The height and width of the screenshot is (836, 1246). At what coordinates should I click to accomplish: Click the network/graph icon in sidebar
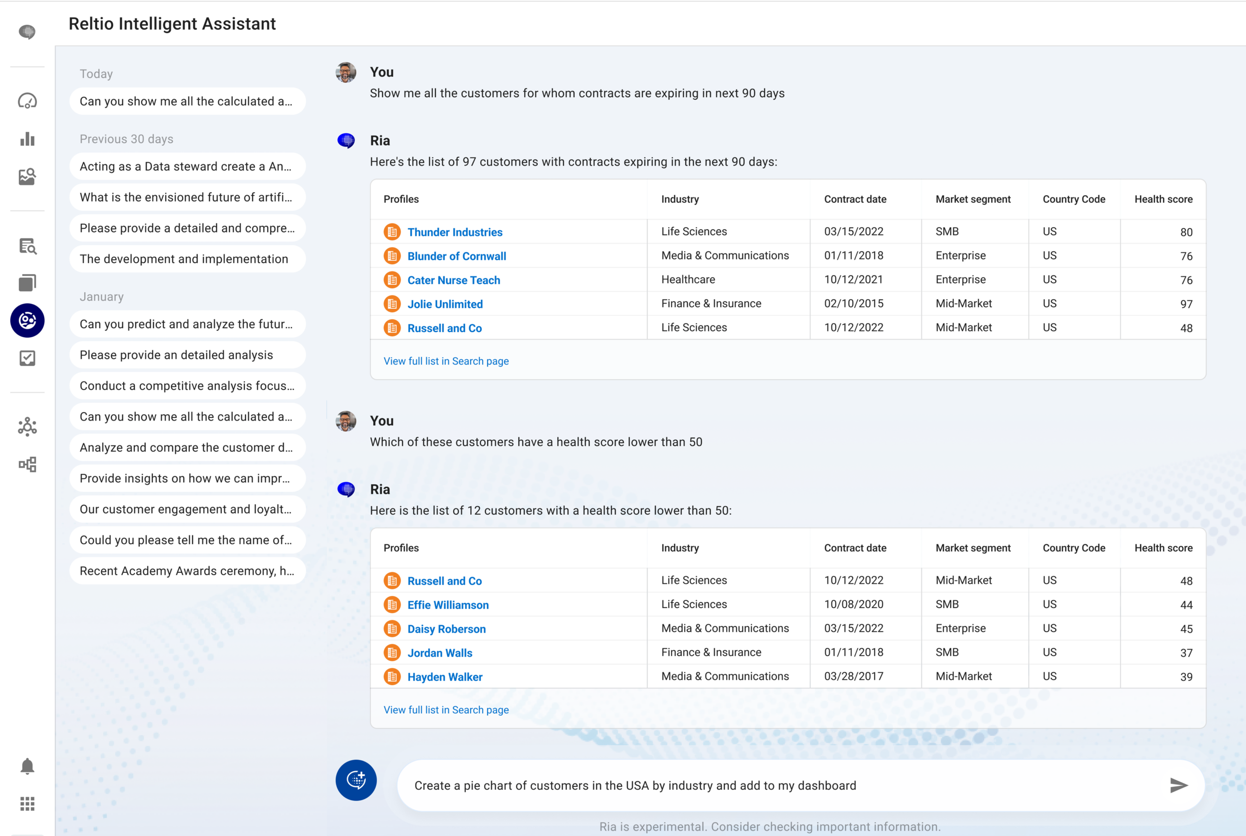(x=27, y=427)
